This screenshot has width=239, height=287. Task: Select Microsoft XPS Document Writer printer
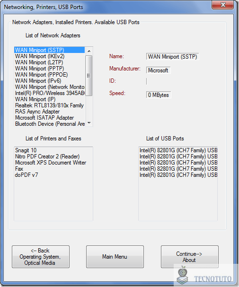[53, 163]
